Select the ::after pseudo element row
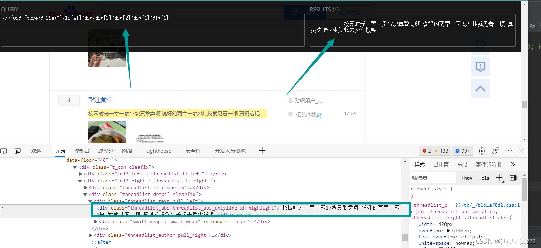The width and height of the screenshot is (541, 248). point(101,242)
